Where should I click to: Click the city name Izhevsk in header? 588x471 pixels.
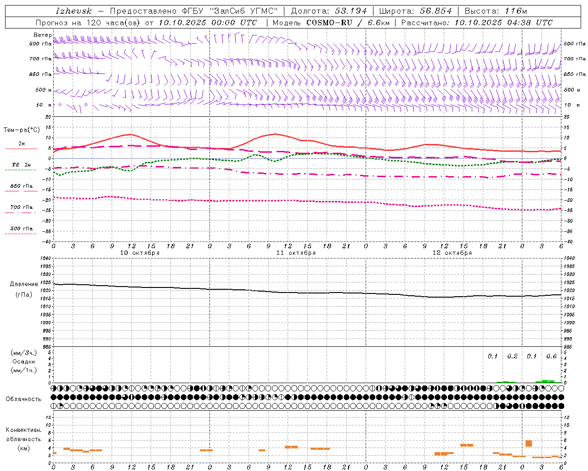point(73,11)
